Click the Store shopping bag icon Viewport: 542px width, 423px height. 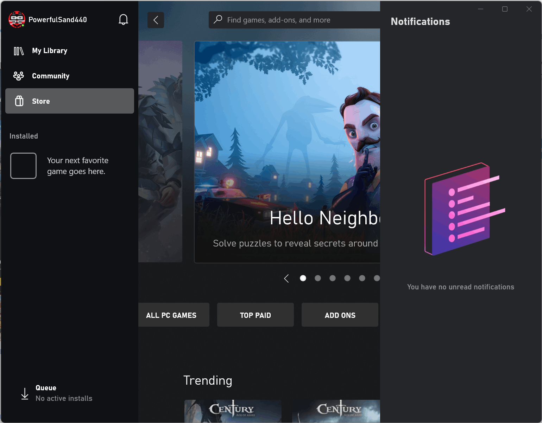coord(19,101)
